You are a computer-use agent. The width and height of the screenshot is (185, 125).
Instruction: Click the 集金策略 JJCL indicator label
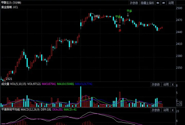[10, 7]
